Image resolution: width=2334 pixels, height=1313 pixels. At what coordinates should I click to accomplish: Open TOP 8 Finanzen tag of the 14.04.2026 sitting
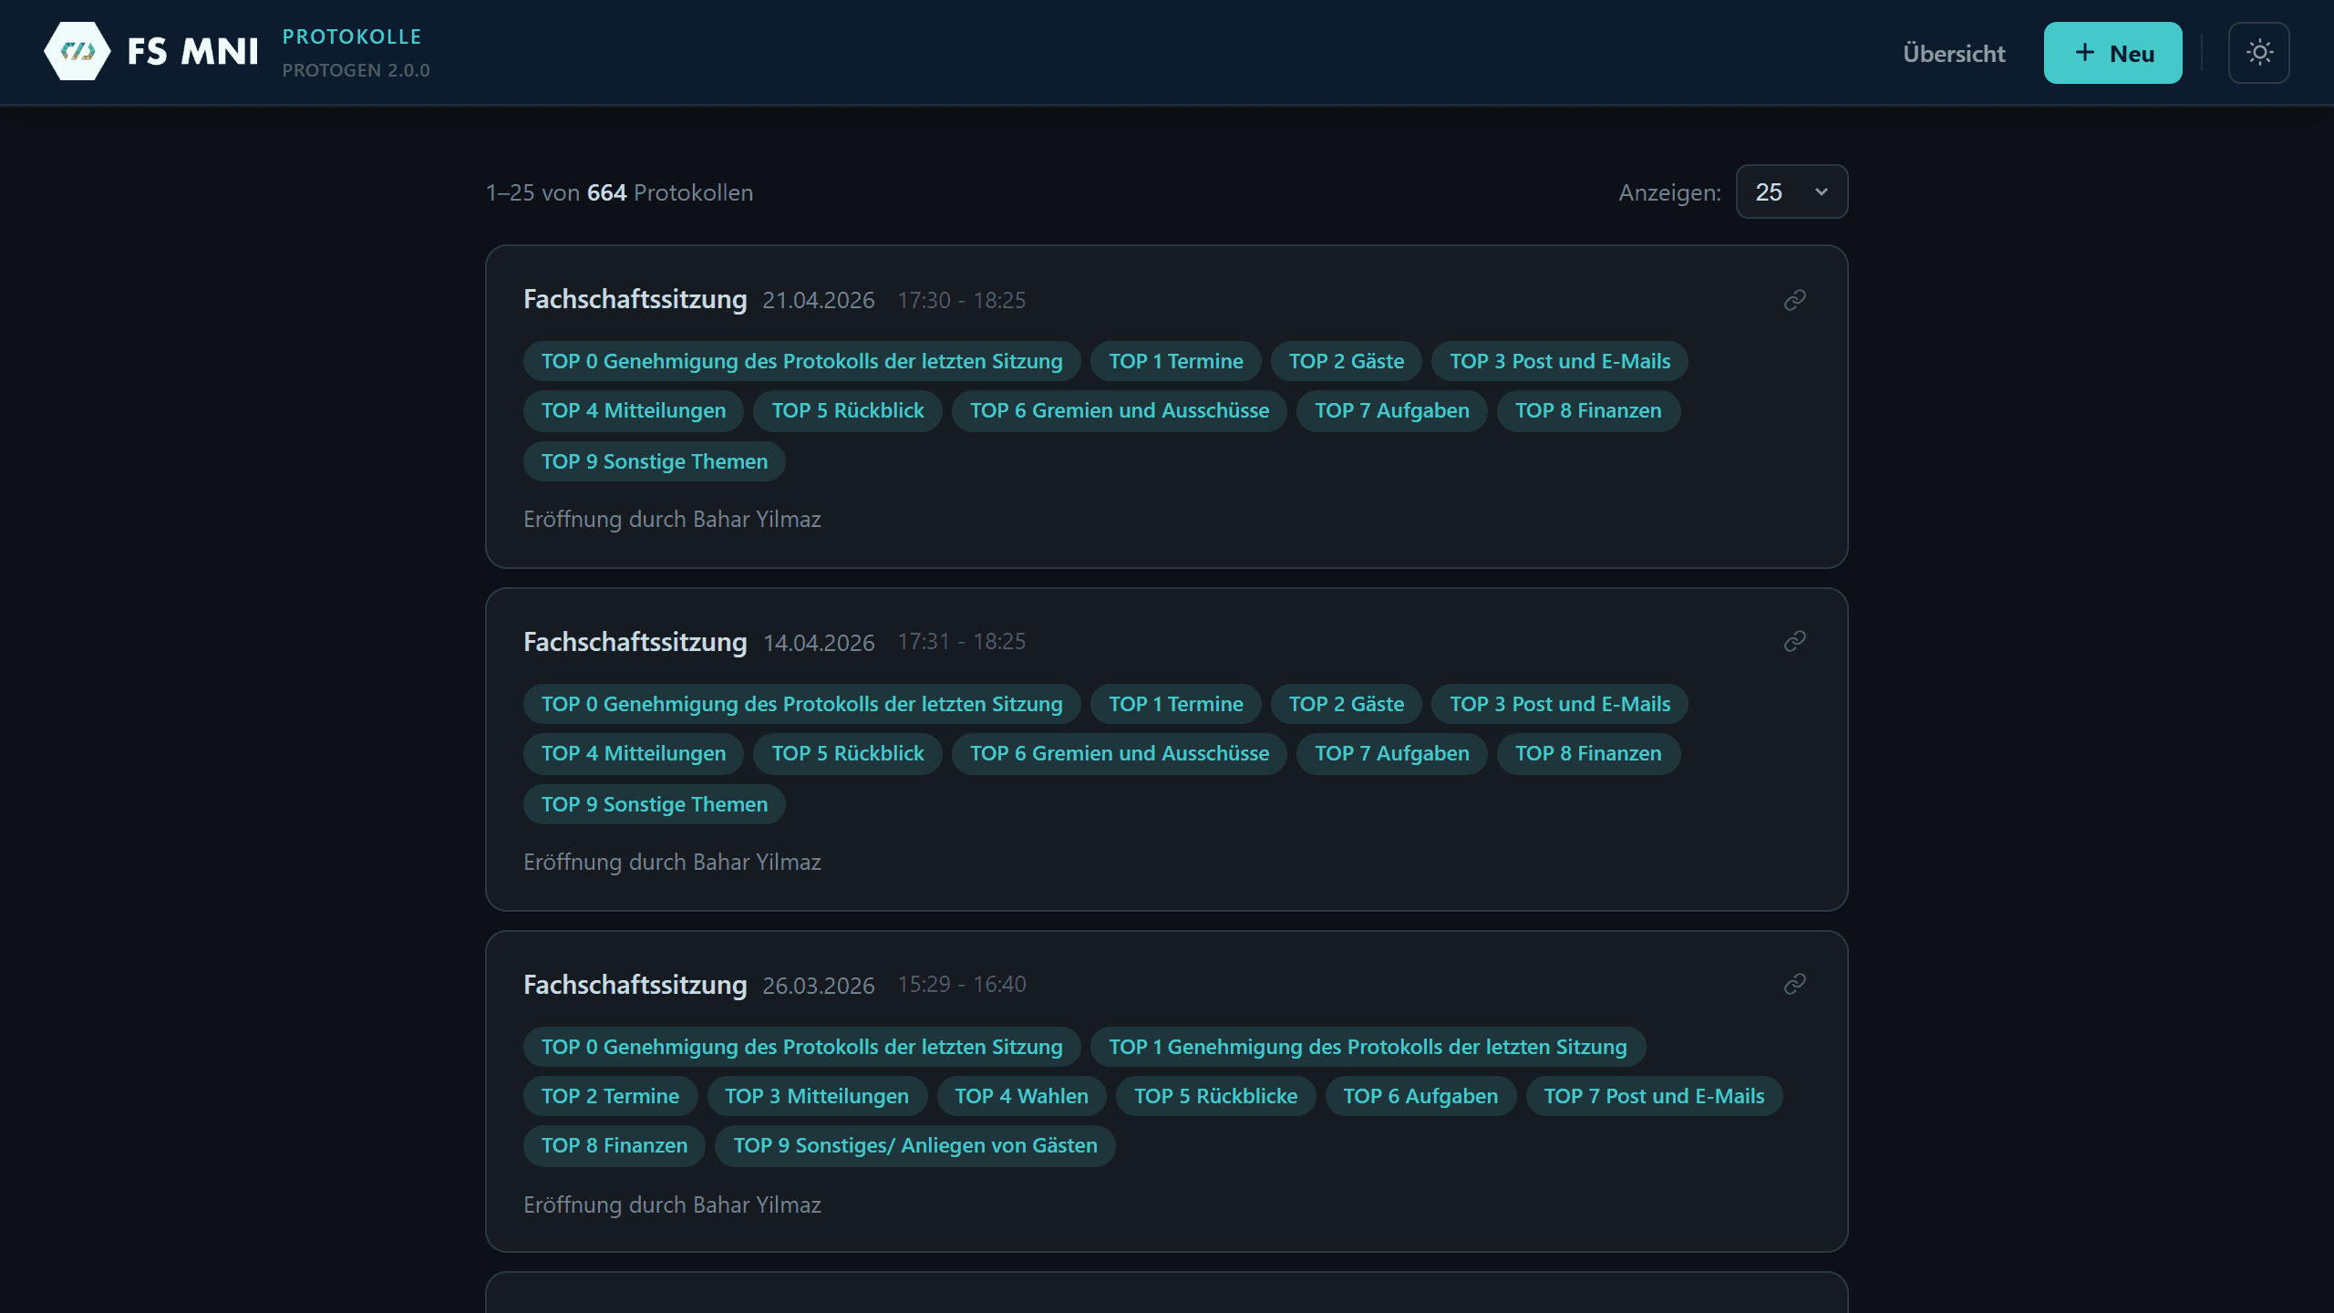(1588, 753)
